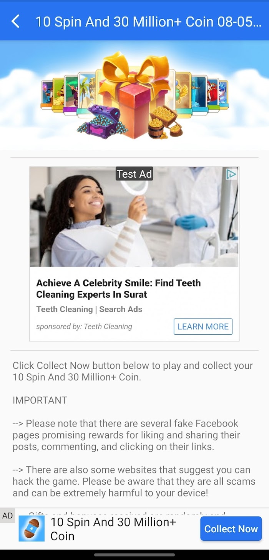This screenshot has height=560, width=269.
Task: Tap the gold coin cart graphic
Action: (165, 122)
